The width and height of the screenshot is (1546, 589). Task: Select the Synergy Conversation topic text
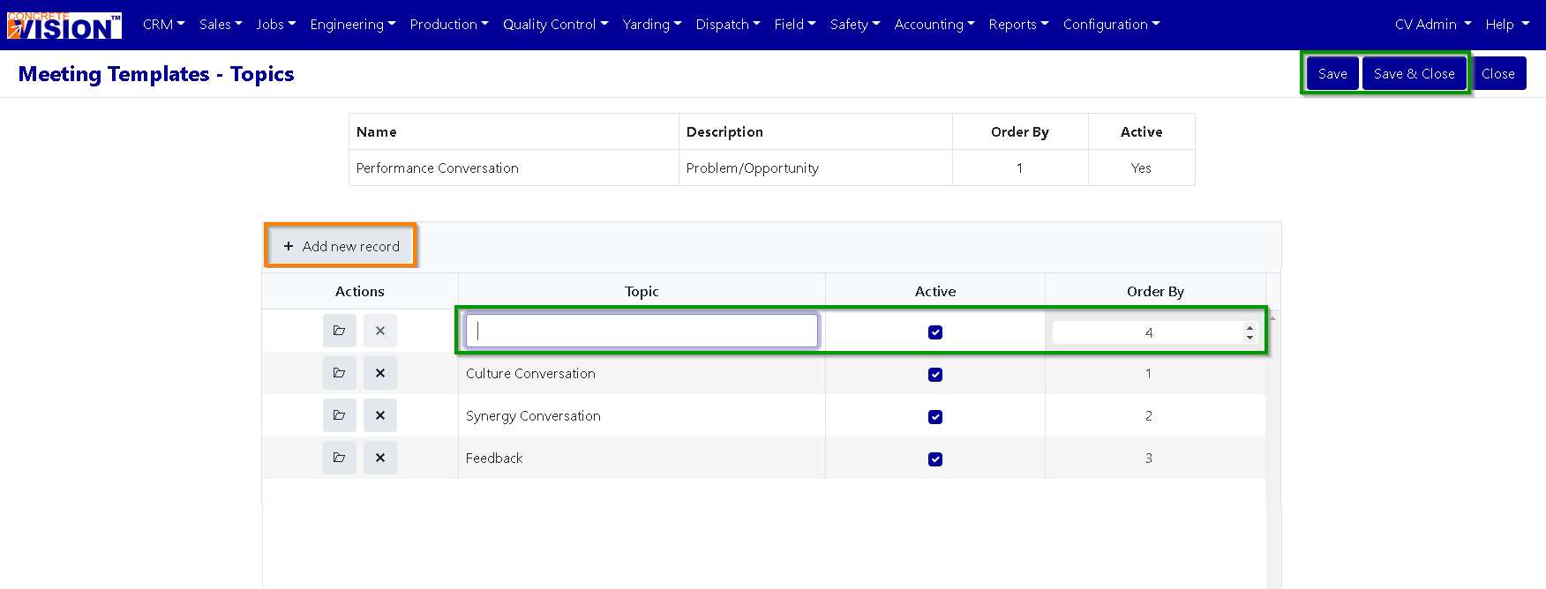click(533, 416)
